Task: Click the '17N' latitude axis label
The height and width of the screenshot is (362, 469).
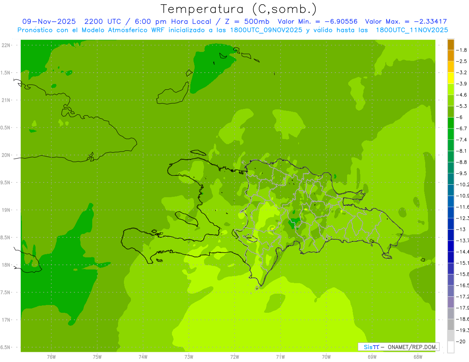Action: 7,320
